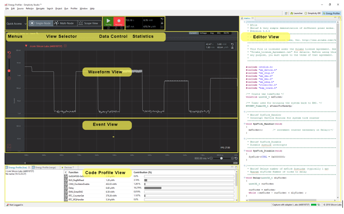Reset the J-Link device statistics

[232, 44]
